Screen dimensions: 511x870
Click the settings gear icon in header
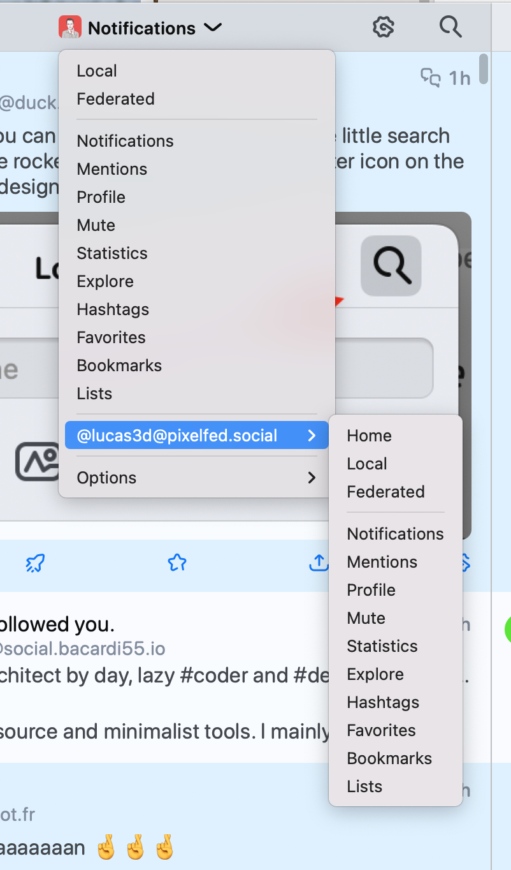[383, 27]
